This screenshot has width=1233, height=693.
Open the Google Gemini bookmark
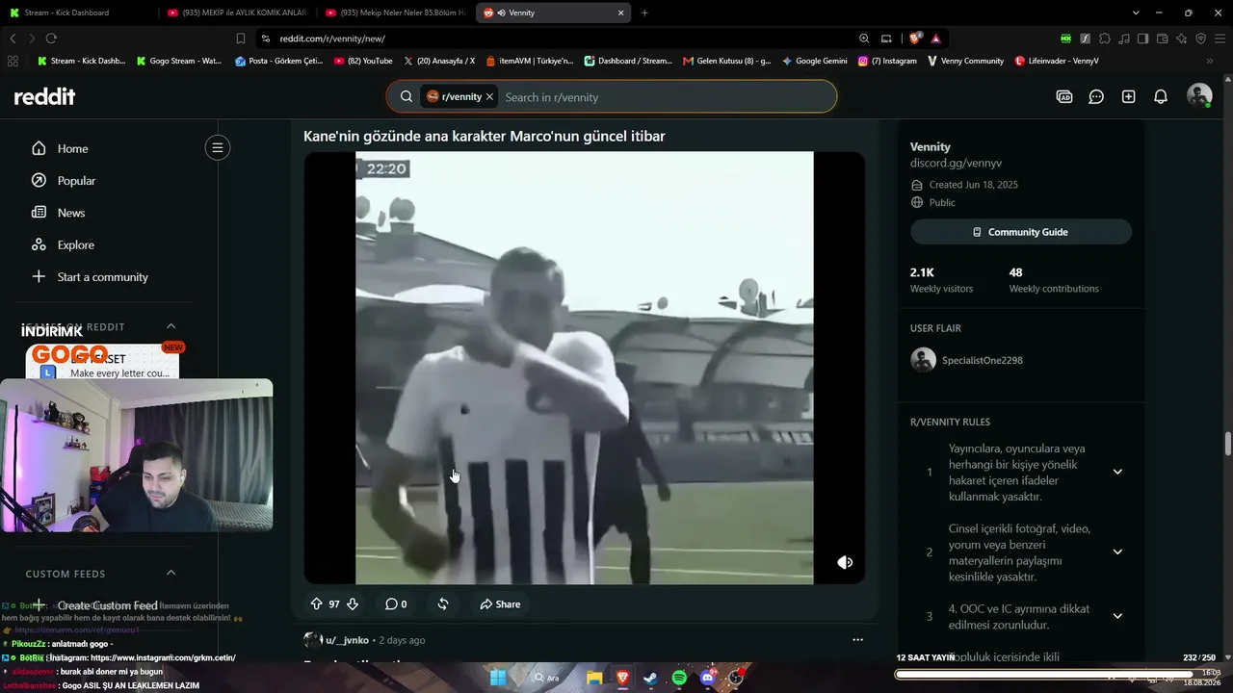815,61
